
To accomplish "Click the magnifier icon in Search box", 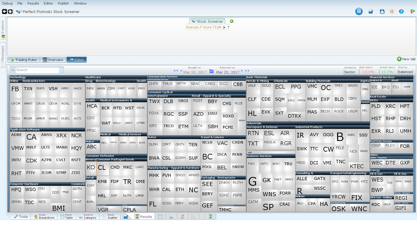I will pos(13,70).
